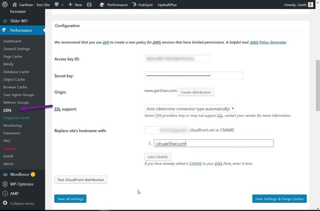Click the Secret key field
The width and height of the screenshot is (320, 211).
(x=194, y=76)
